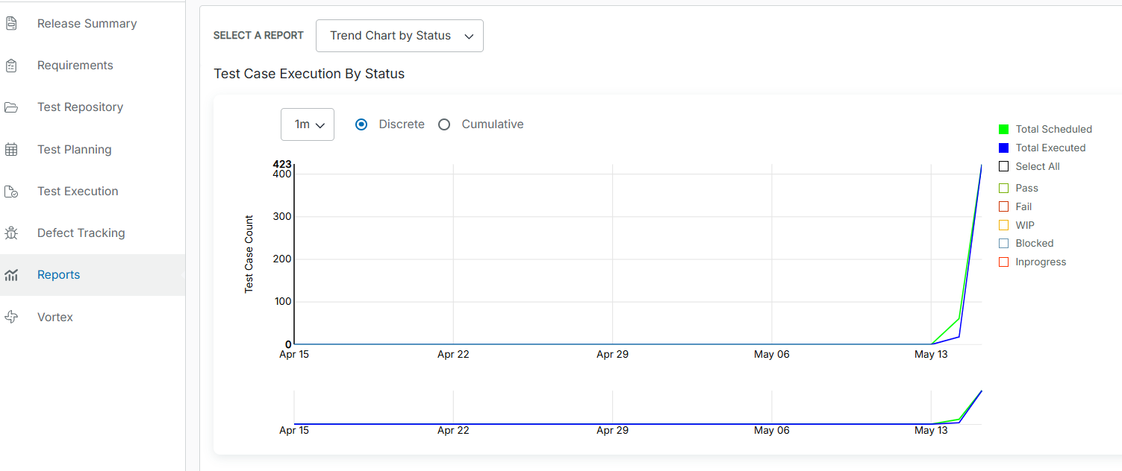The height and width of the screenshot is (471, 1122).
Task: Select the Test Execution icon
Action: [x=11, y=191]
